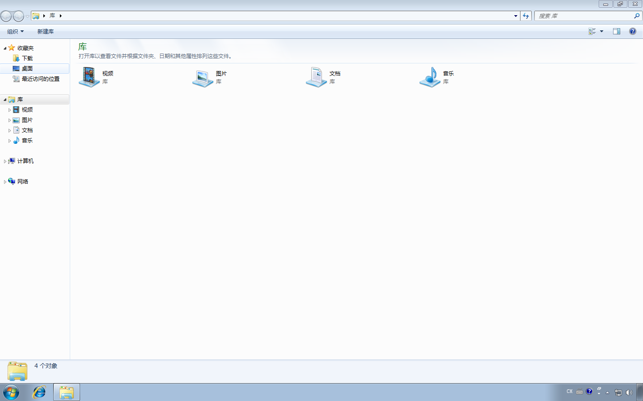The height and width of the screenshot is (401, 643).
Task: Open the recent pages dropdown beside Forward
Action: pos(27,17)
